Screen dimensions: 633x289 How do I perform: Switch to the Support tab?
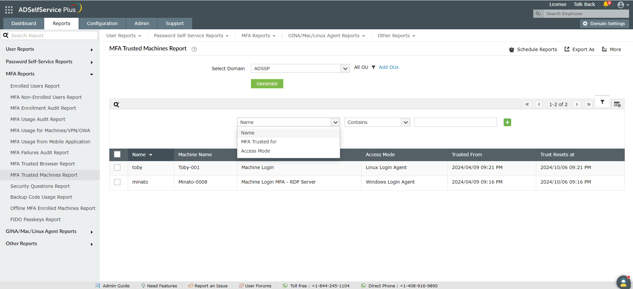point(175,23)
